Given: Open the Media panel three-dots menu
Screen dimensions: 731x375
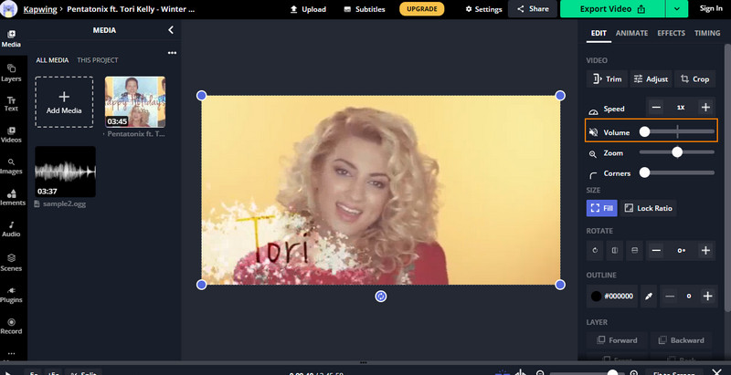Looking at the screenshot, I should click(172, 53).
